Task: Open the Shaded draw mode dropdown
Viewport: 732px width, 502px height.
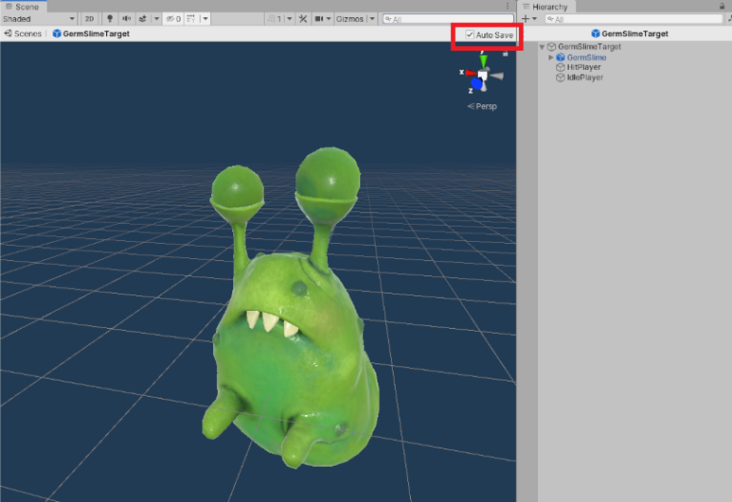Action: click(39, 19)
